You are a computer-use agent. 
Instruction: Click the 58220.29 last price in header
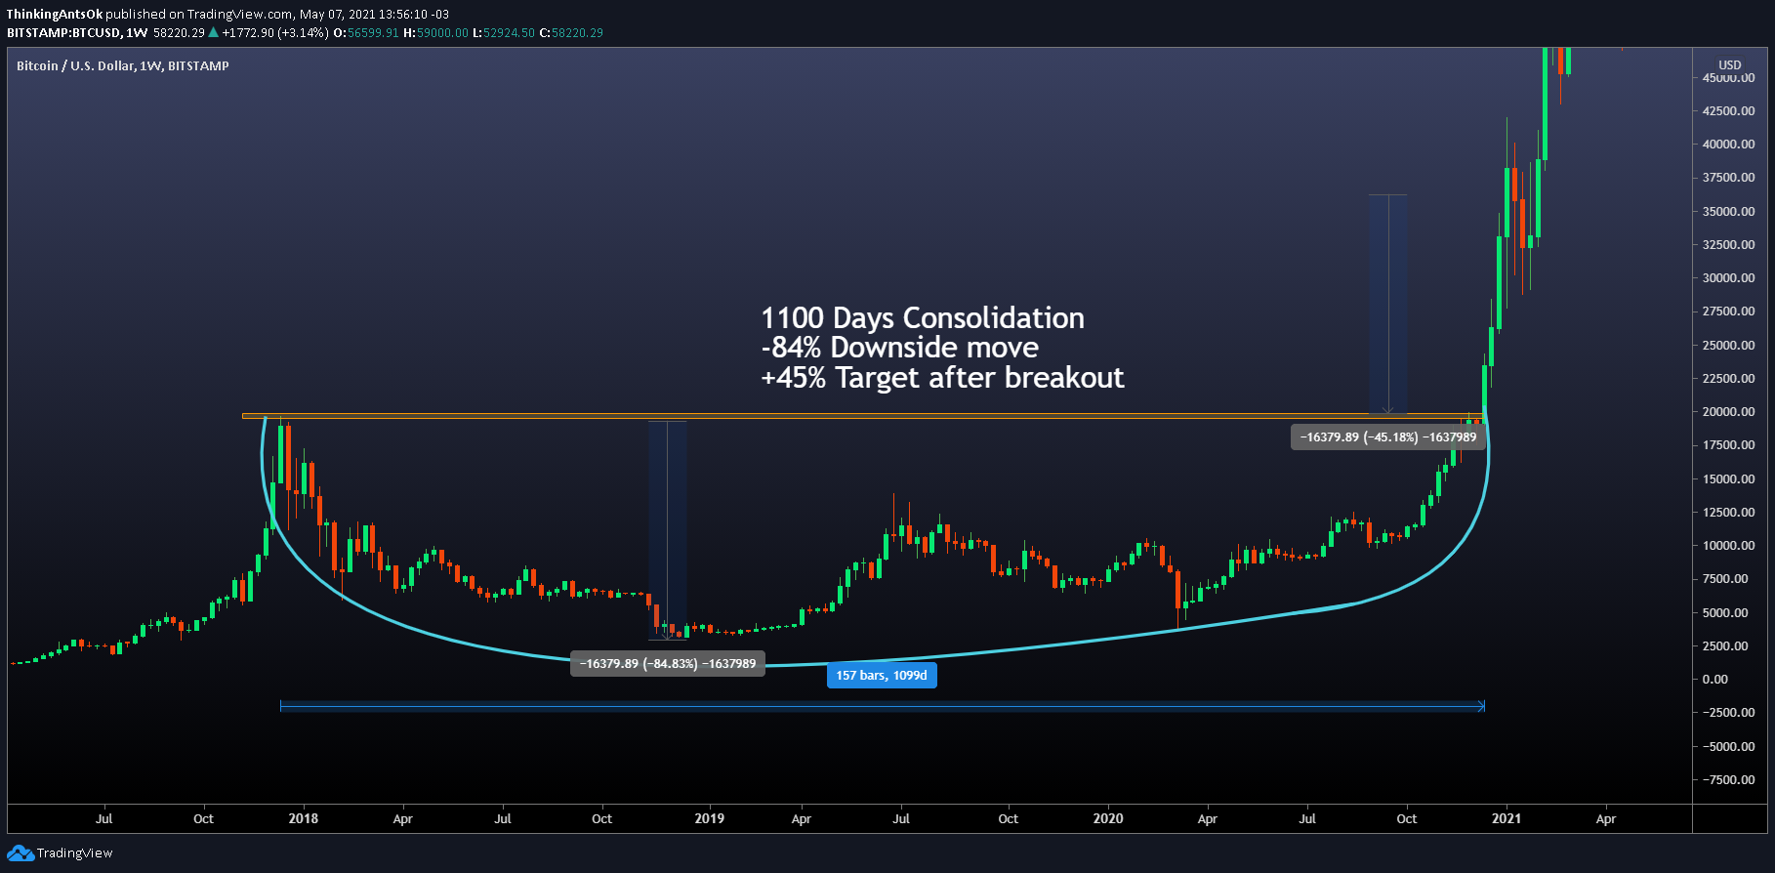(x=179, y=33)
